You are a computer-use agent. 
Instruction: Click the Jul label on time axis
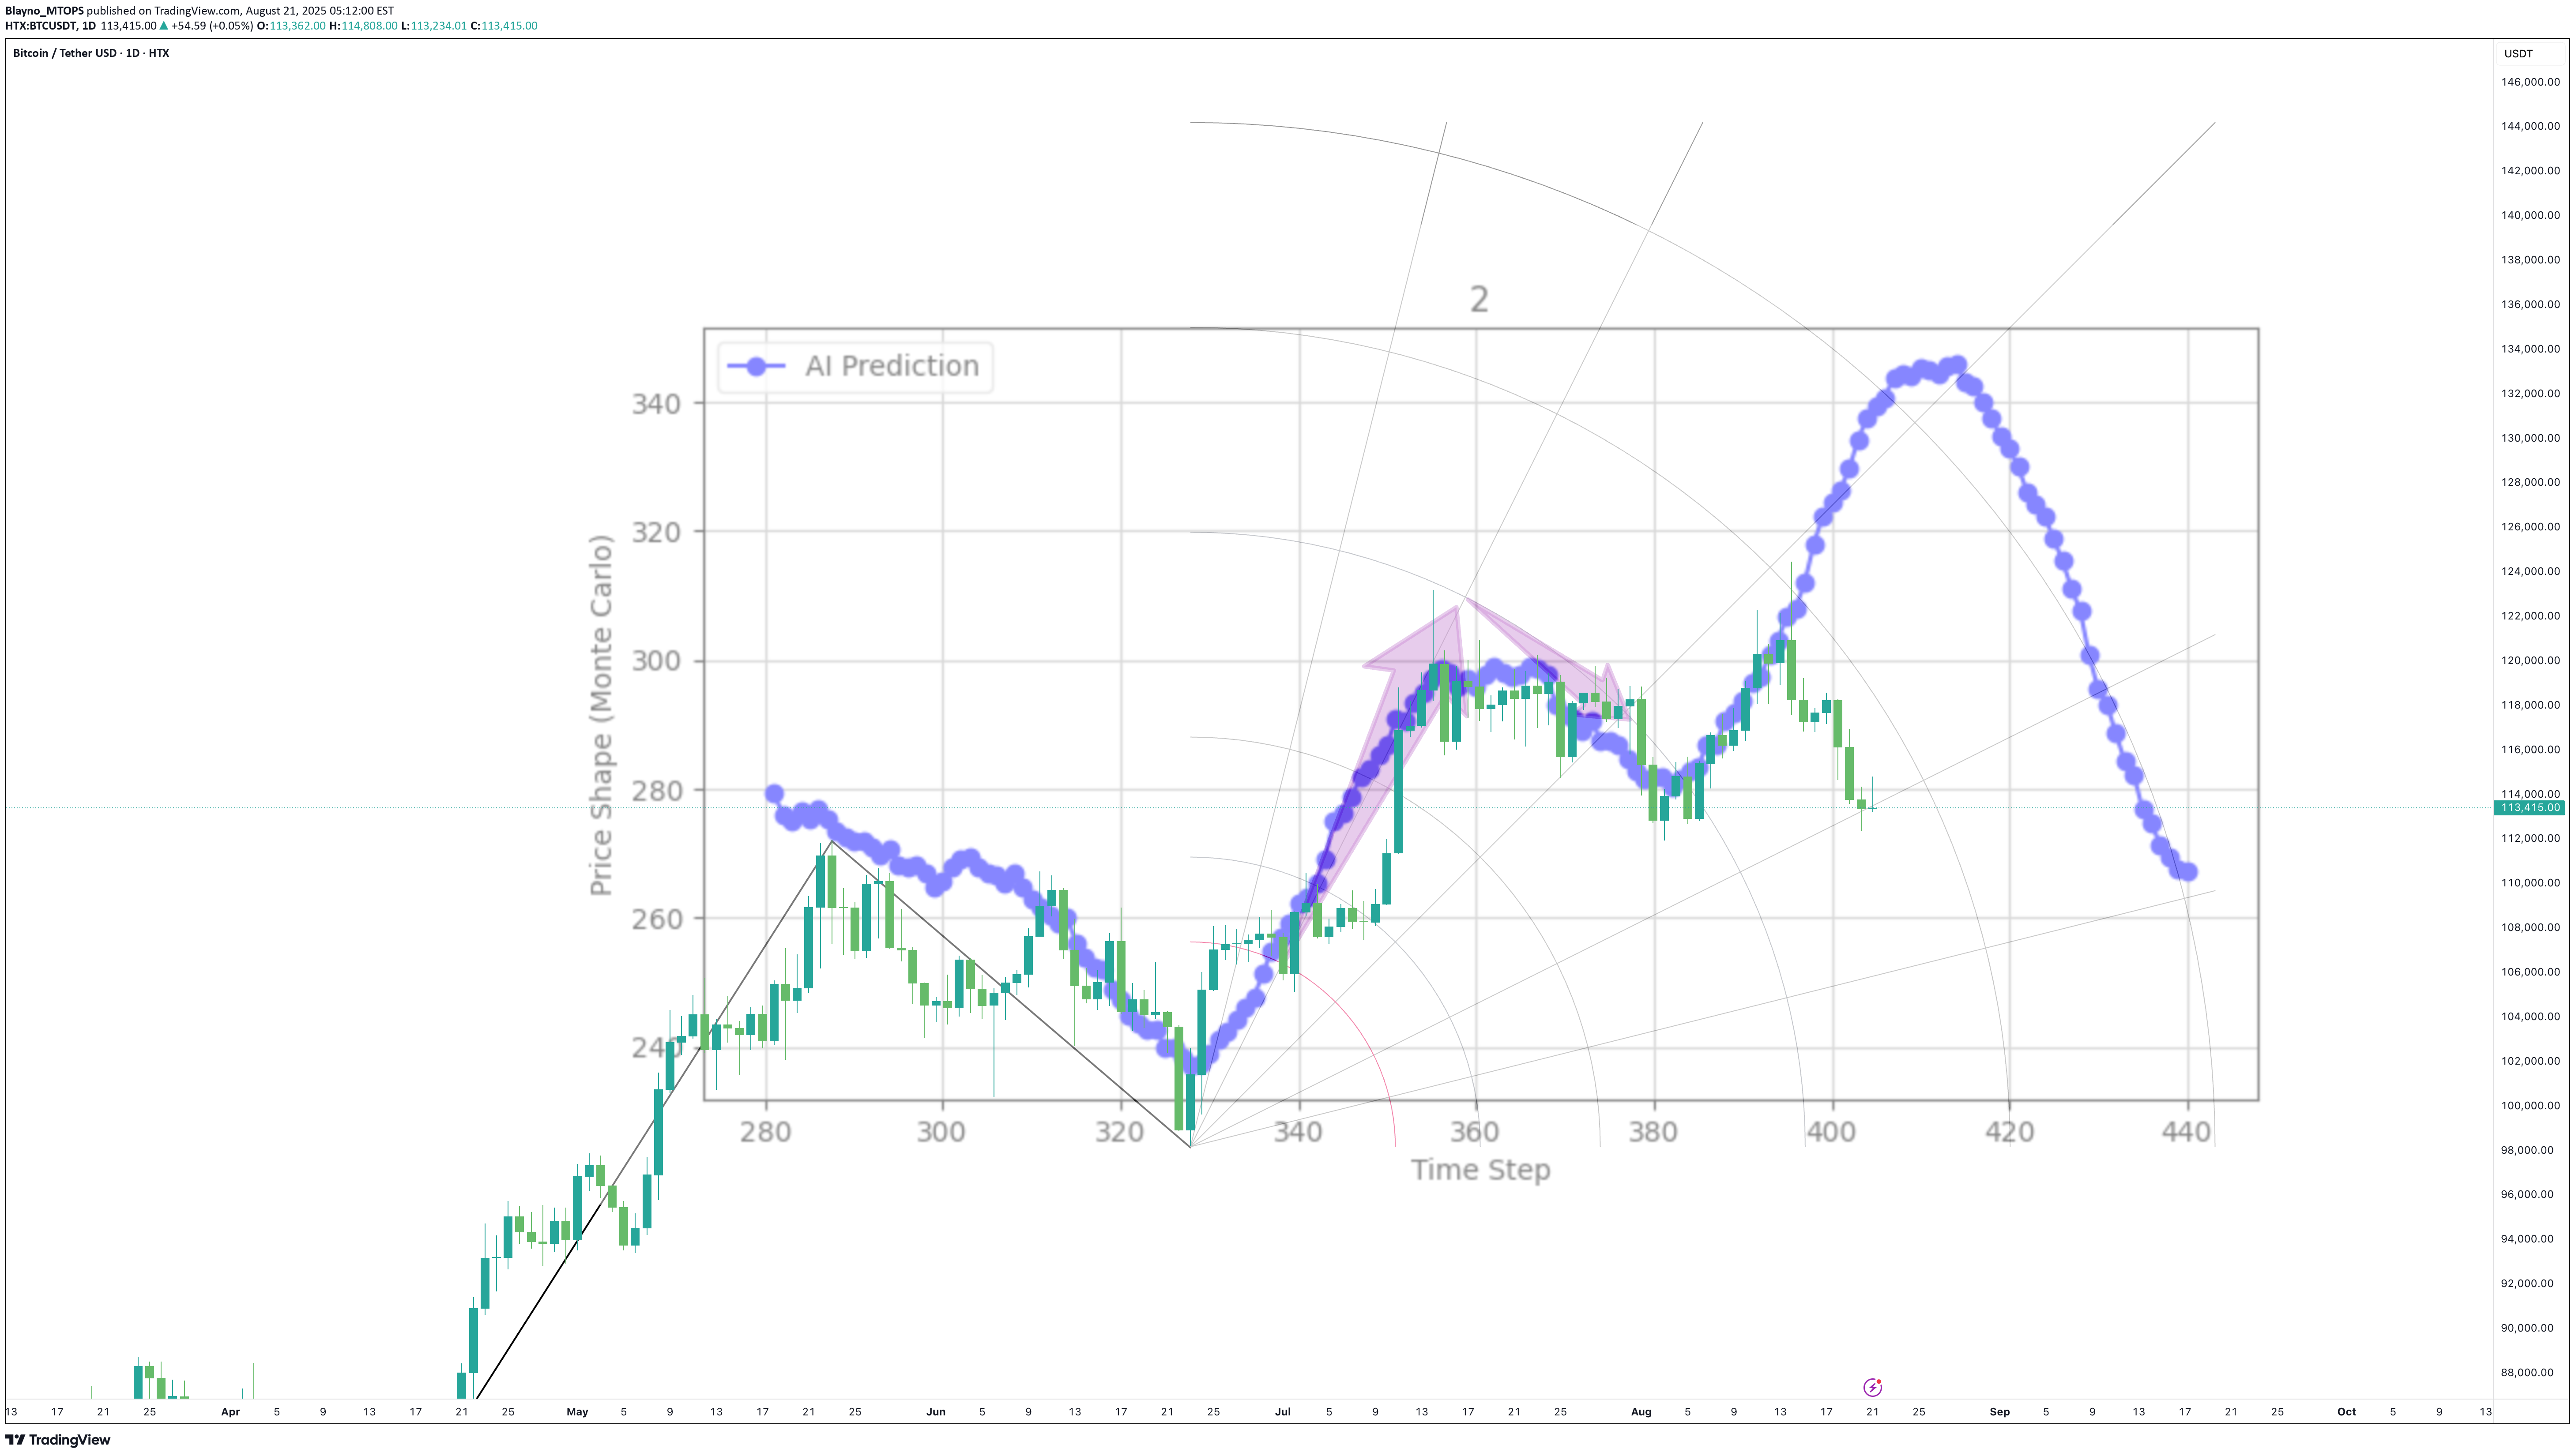[1283, 1412]
